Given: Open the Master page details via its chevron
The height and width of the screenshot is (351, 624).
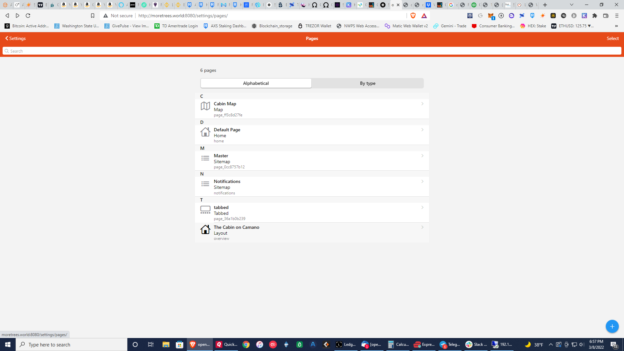Looking at the screenshot, I should coord(422,156).
